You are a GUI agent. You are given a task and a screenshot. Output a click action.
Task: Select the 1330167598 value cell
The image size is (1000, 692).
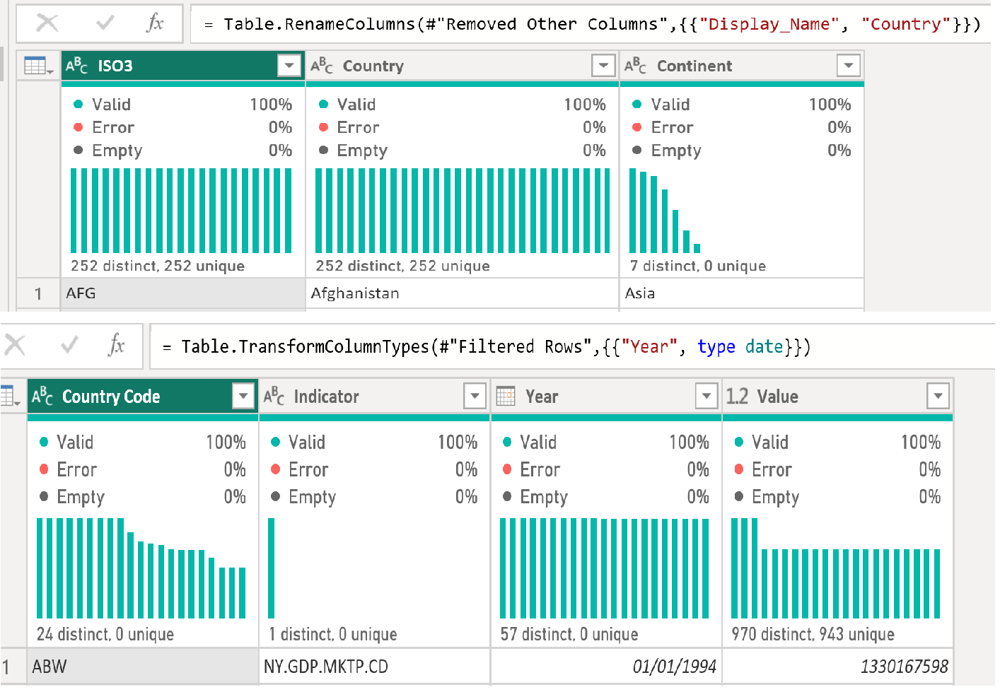837,667
